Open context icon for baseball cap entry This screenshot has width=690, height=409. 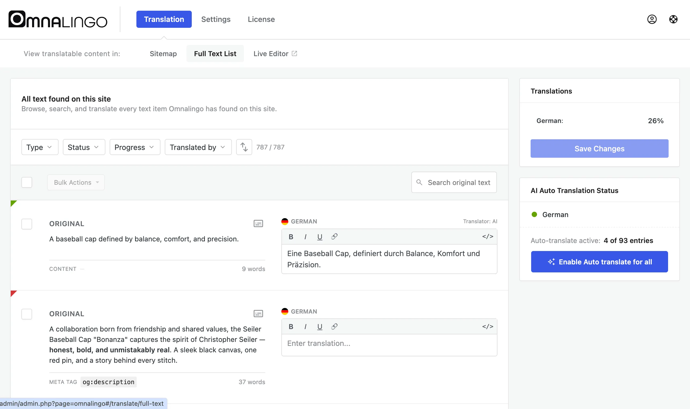tap(258, 223)
